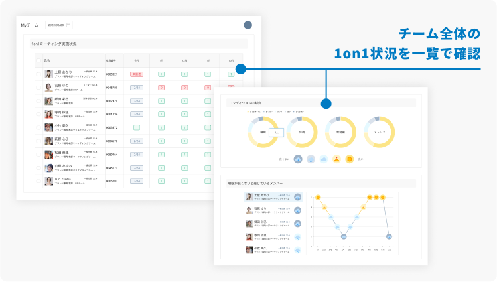
Task: Click the condition icon beside 石原 ゆり in sleep list
Action: click(298, 210)
